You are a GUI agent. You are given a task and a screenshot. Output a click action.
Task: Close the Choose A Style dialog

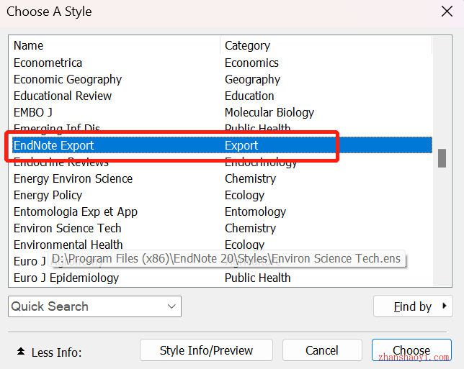(447, 12)
